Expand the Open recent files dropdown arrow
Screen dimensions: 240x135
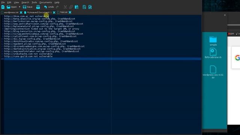tap(19, 7)
